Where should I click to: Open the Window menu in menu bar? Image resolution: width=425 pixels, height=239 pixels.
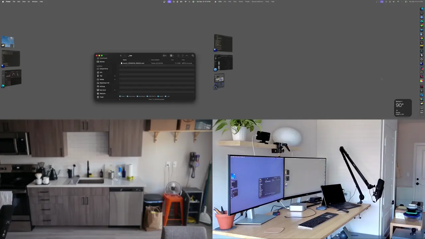[x=35, y=2]
